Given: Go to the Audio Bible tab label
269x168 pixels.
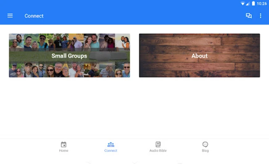Looking at the screenshot, I should point(158,150).
